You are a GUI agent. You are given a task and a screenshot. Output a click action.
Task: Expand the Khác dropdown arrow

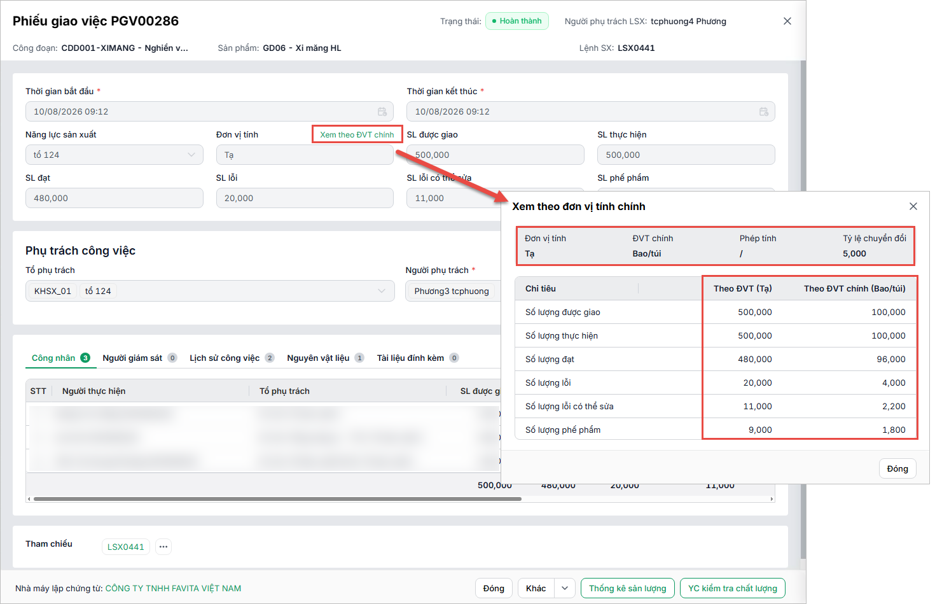click(x=565, y=588)
